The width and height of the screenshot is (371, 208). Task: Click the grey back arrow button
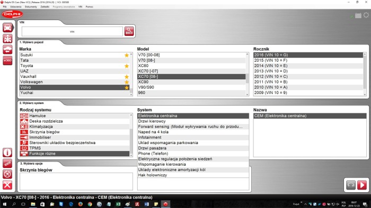coord(351,185)
